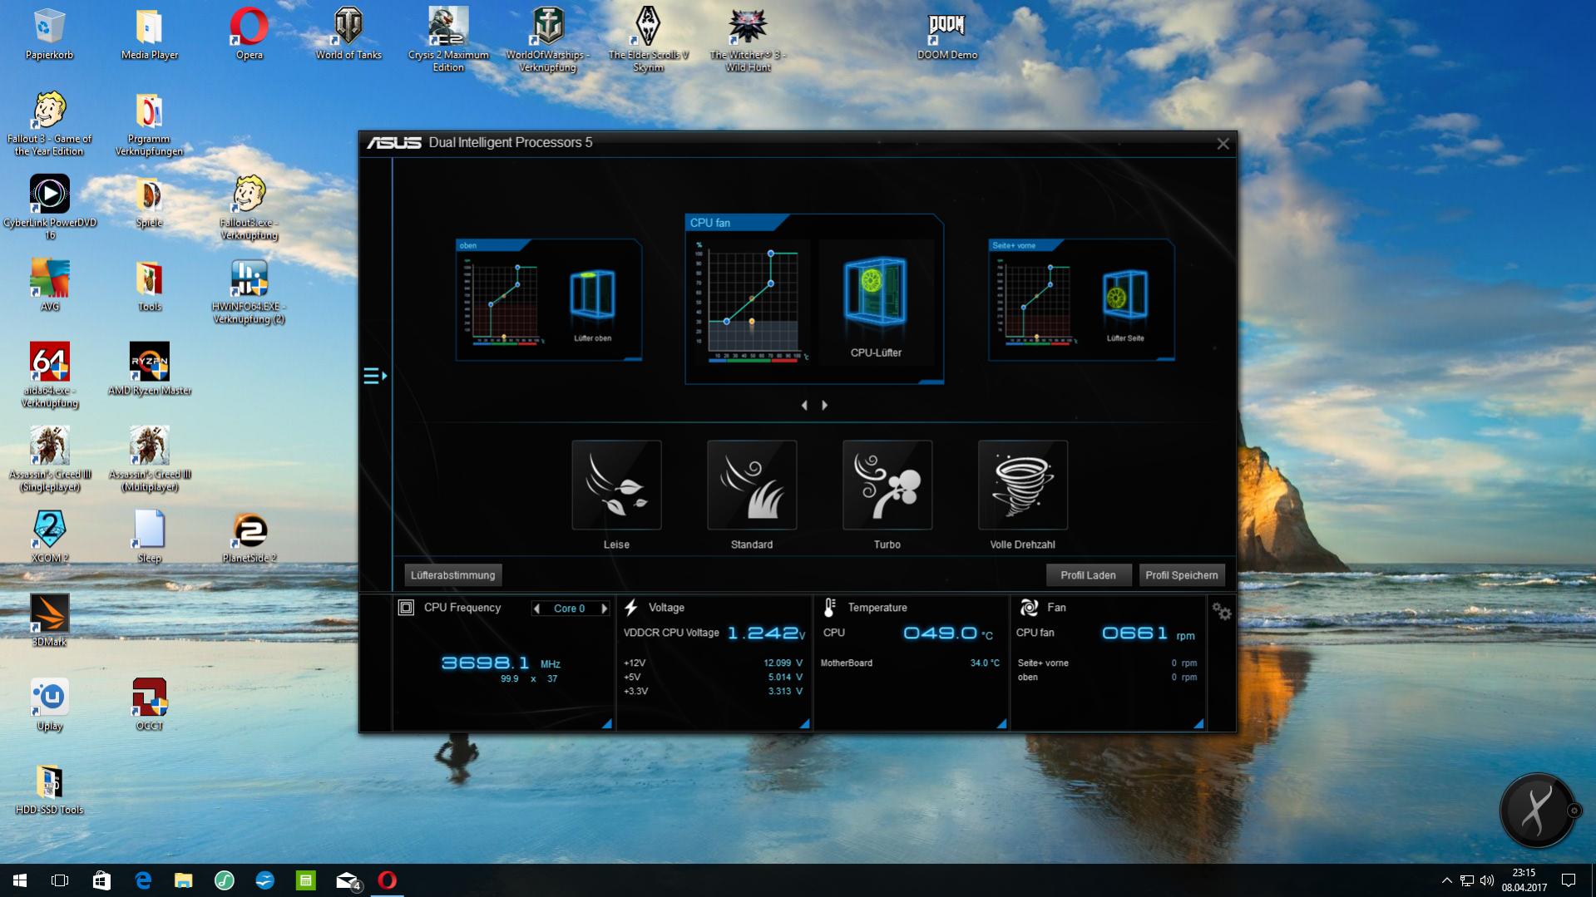Open Task View in the taskbar
Image resolution: width=1596 pixels, height=897 pixels.
60,880
